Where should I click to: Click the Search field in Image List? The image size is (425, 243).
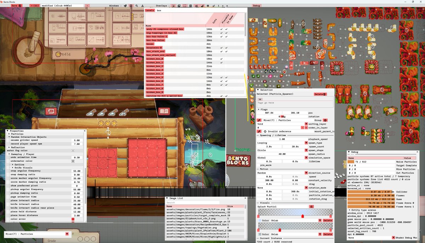[193, 202]
